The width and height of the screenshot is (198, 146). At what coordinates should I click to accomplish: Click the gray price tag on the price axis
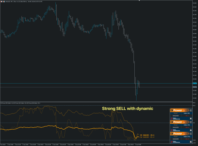(195, 87)
